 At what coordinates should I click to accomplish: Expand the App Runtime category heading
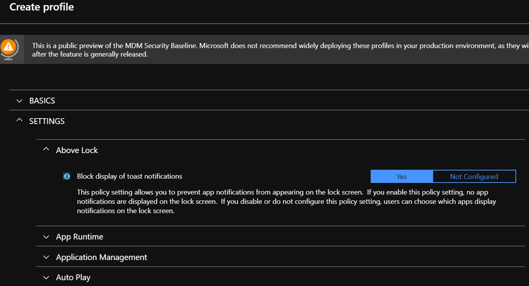pos(80,237)
